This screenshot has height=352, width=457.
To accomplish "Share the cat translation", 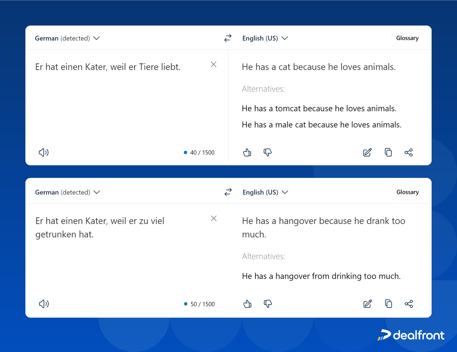I will click(409, 152).
